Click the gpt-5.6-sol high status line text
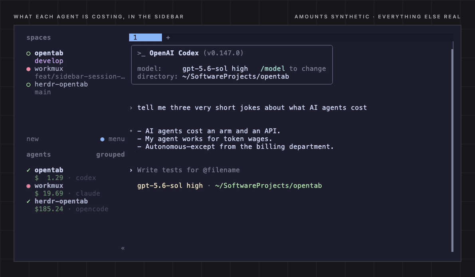Viewport: 475px width, 277px height. click(x=170, y=186)
